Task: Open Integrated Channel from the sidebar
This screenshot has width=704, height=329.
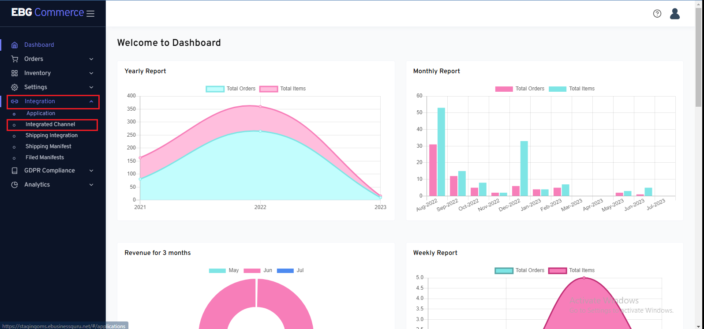Action: 50,124
